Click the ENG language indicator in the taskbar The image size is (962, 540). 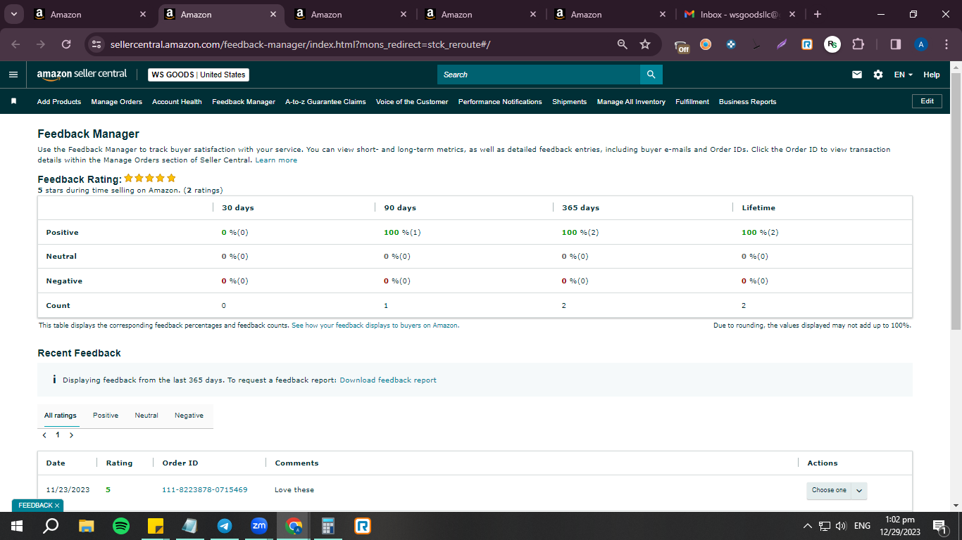[862, 526]
